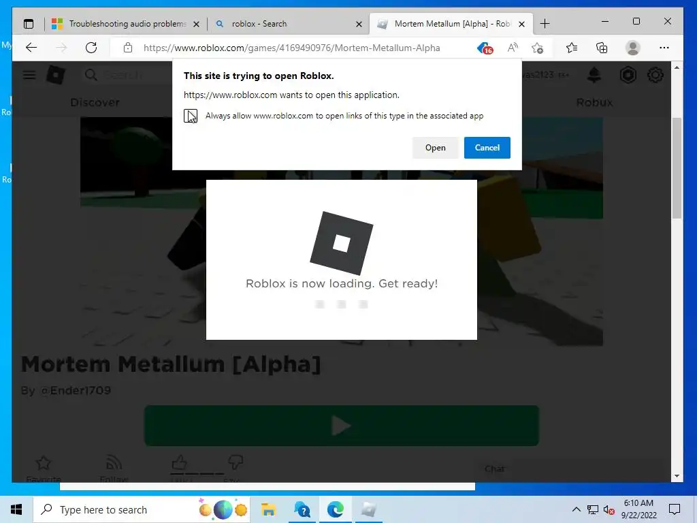Viewport: 697px width, 523px height.
Task: Click the muted volume tray icon
Action: (x=609, y=510)
